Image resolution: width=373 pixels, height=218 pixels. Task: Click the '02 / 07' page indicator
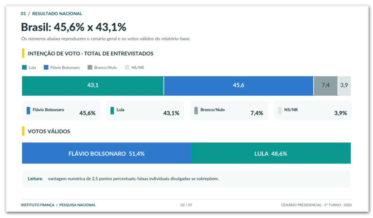[x=186, y=205]
